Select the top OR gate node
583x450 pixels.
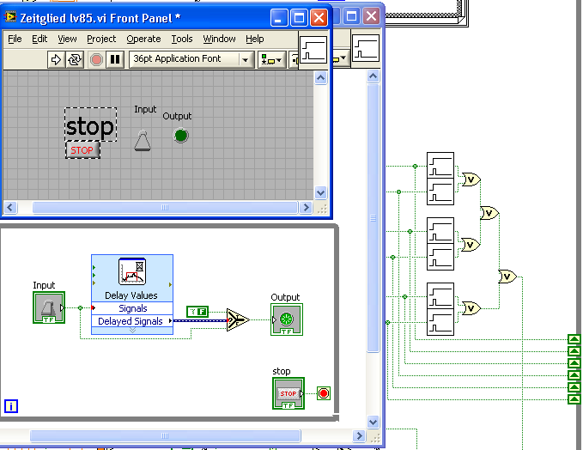click(x=471, y=179)
